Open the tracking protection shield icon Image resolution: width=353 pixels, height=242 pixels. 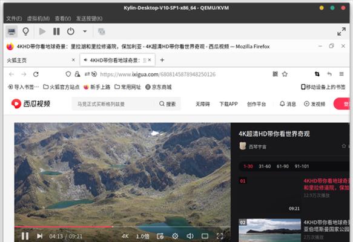point(68,74)
